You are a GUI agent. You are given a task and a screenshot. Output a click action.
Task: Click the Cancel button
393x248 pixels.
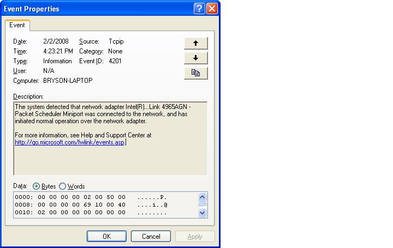pos(151,236)
